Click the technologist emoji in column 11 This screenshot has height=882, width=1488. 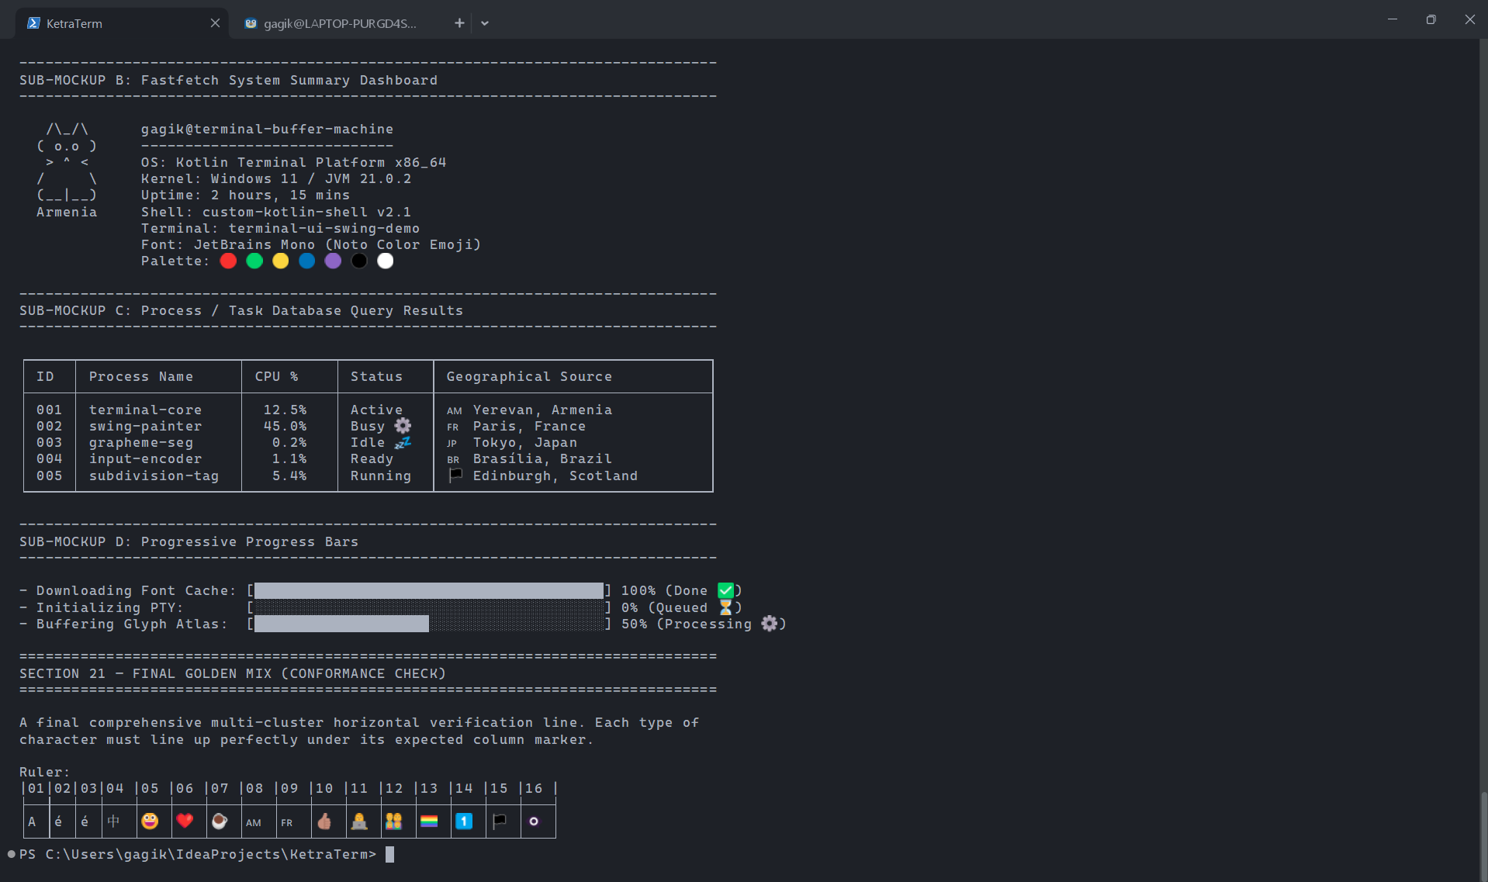click(359, 821)
